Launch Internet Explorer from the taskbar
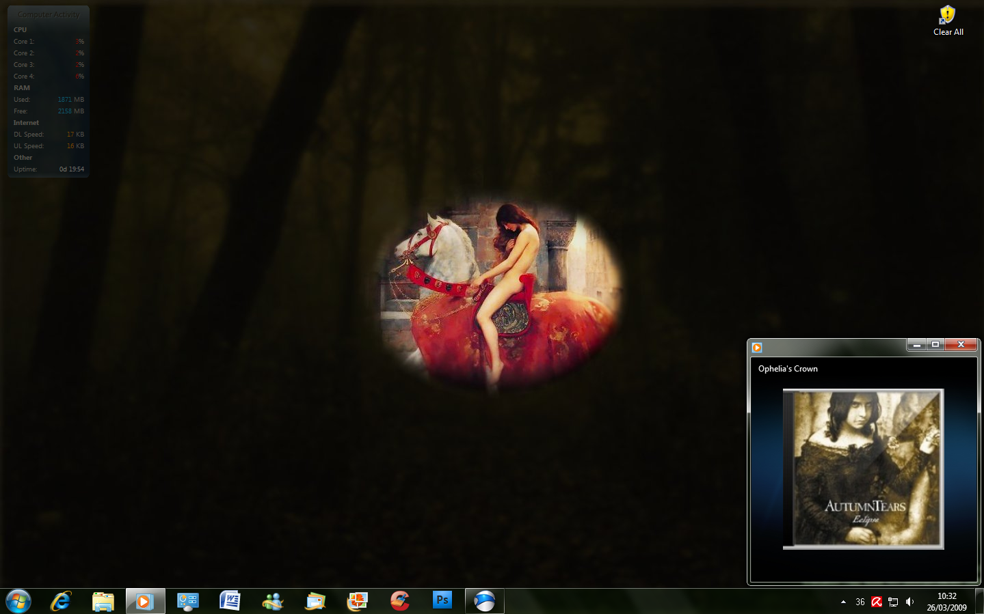The image size is (984, 614). click(61, 601)
